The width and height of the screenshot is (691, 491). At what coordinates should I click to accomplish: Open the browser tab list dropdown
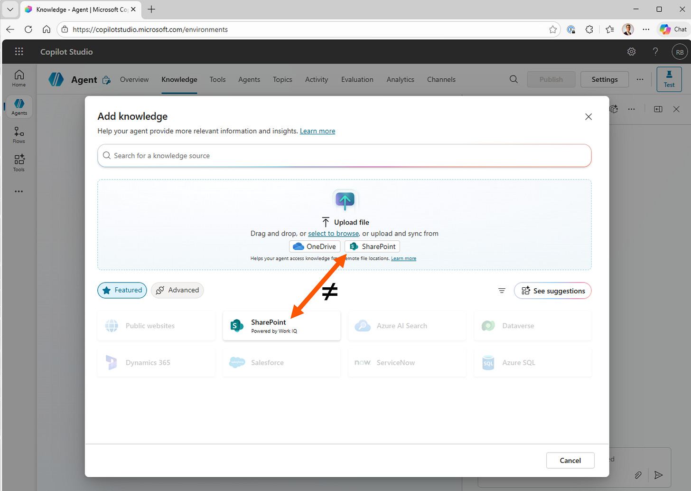coord(10,9)
